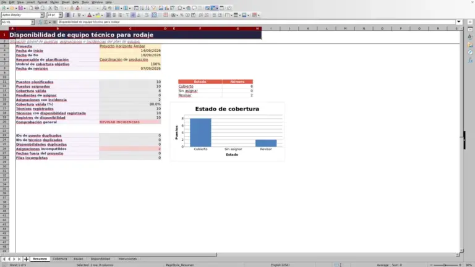Click the Sort Descending icon
Screen dimensions: 475x267
[x=148, y=8]
